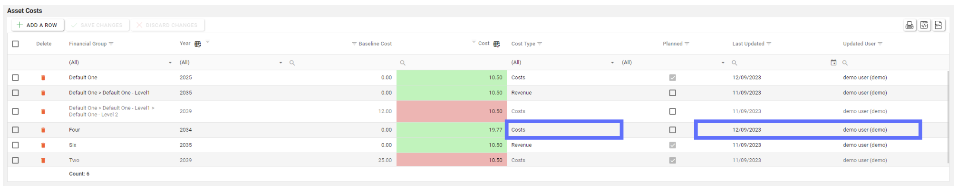Click the Updated User column header
The height and width of the screenshot is (190, 958).
pyautogui.click(x=859, y=44)
